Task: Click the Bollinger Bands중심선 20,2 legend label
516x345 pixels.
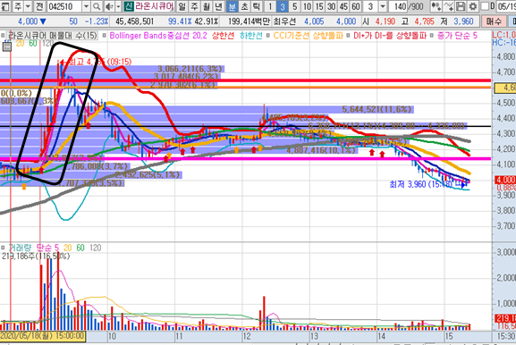Action: click(158, 35)
